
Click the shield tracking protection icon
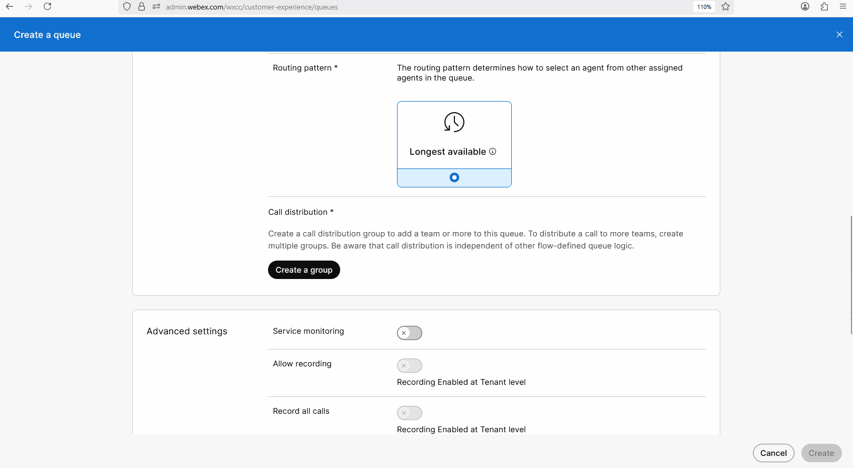tap(127, 7)
